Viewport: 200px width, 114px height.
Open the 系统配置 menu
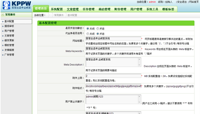click(57, 9)
